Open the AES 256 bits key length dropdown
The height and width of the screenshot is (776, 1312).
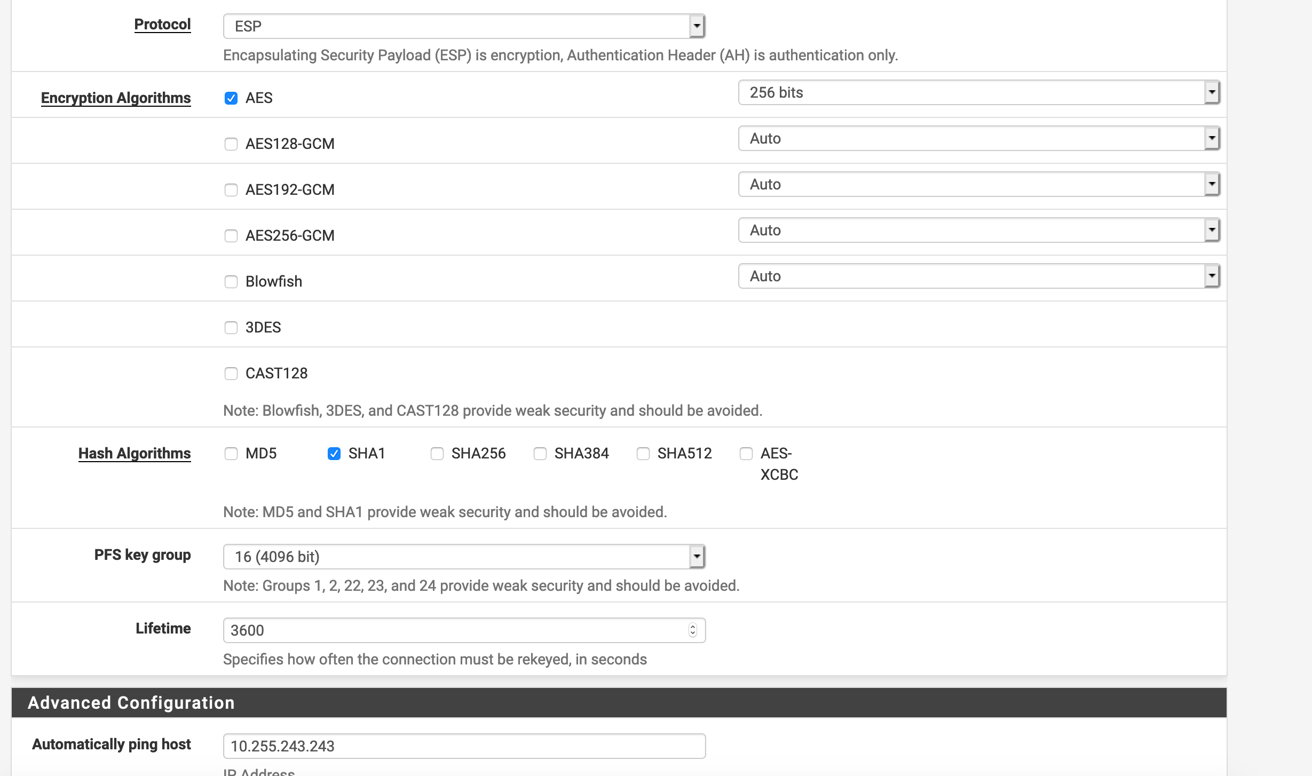pyautogui.click(x=978, y=92)
